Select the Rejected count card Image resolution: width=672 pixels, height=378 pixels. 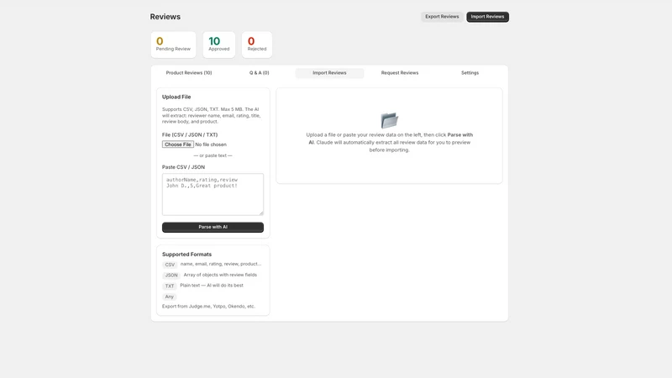[257, 45]
